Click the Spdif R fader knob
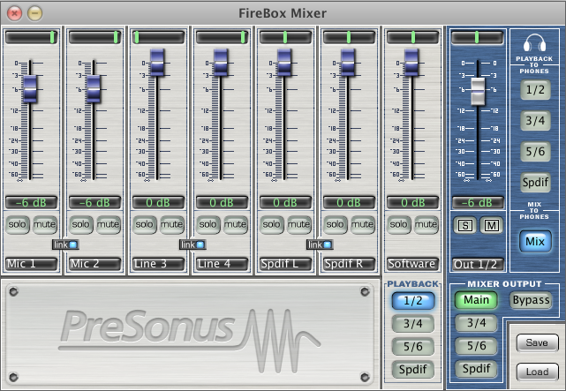 click(x=348, y=63)
